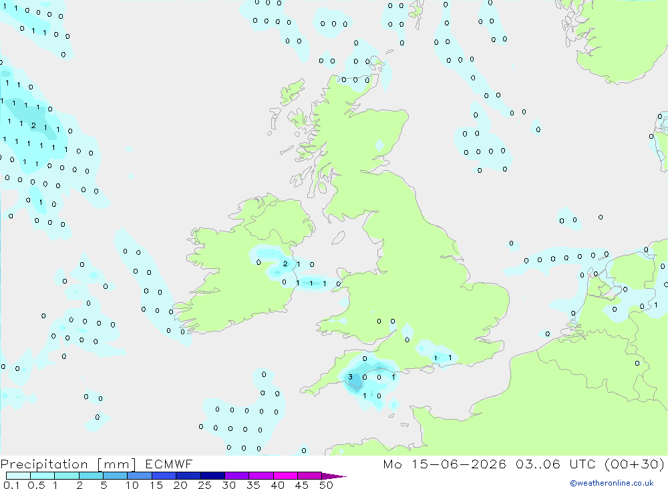The image size is (668, 489).
Task: Select the 25–30 mm dark navy legend swatch
Action: tap(212, 476)
